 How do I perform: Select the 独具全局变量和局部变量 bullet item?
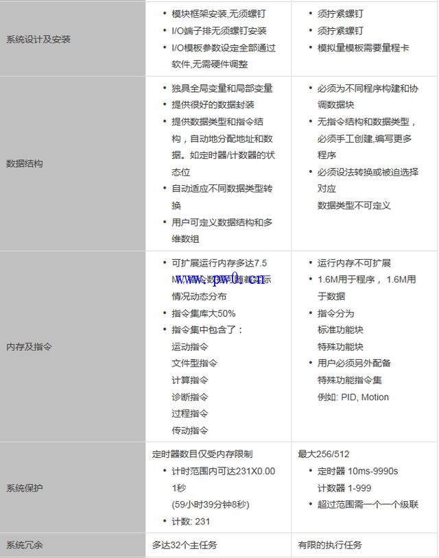tap(222, 88)
